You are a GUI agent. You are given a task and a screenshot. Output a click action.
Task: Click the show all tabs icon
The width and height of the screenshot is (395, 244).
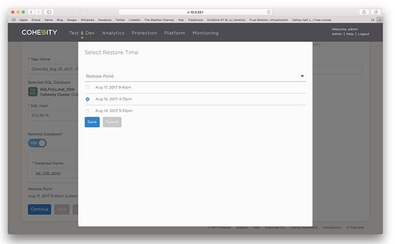coord(376,12)
